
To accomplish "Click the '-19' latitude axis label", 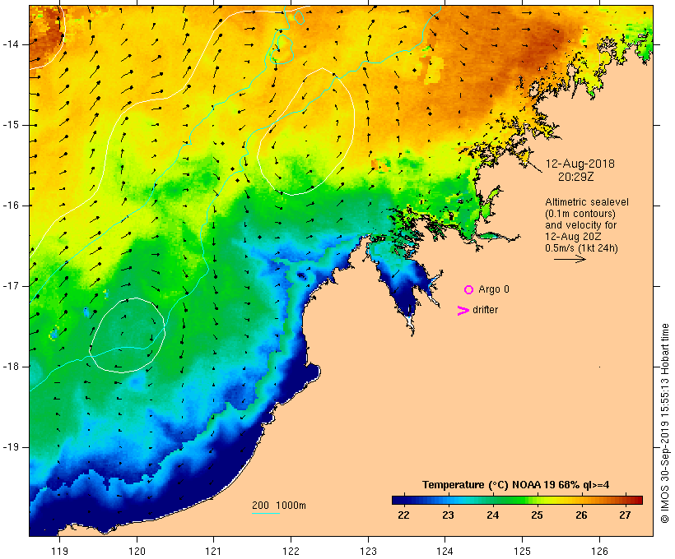I will (x=11, y=447).
